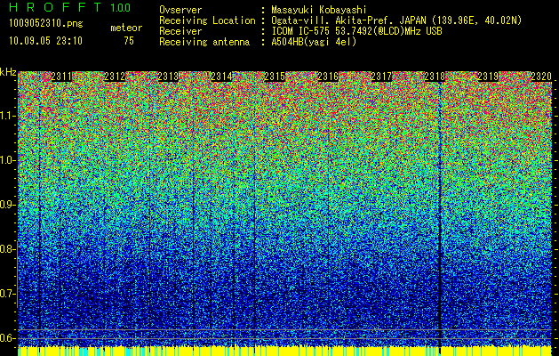Click the ICOM IC-575 receiver text
This screenshot has width=559, height=356.
(x=356, y=31)
